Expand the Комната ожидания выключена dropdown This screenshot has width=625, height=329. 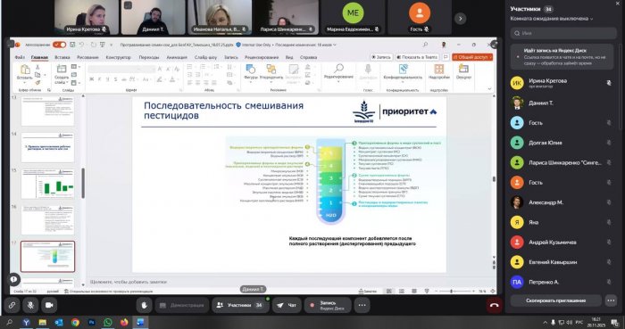click(552, 19)
